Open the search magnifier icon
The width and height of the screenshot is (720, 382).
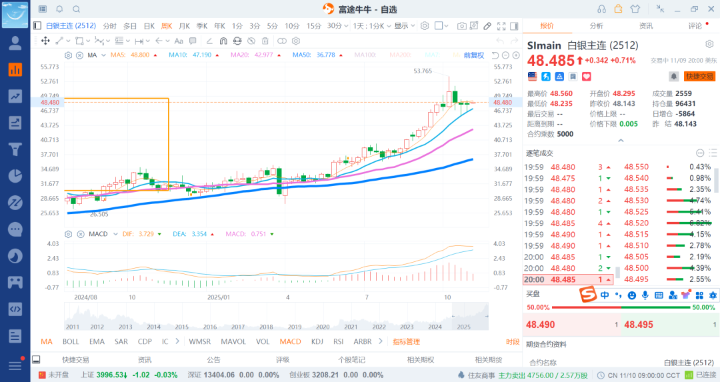point(76,9)
